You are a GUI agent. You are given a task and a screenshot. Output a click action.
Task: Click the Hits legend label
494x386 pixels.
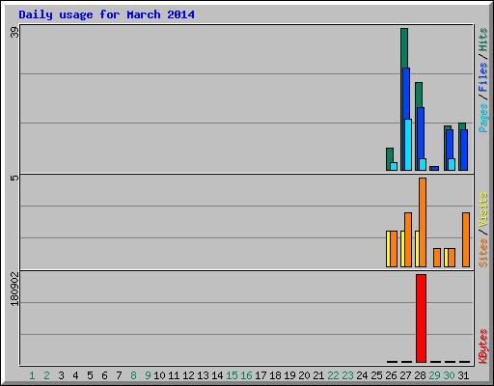tap(482, 40)
